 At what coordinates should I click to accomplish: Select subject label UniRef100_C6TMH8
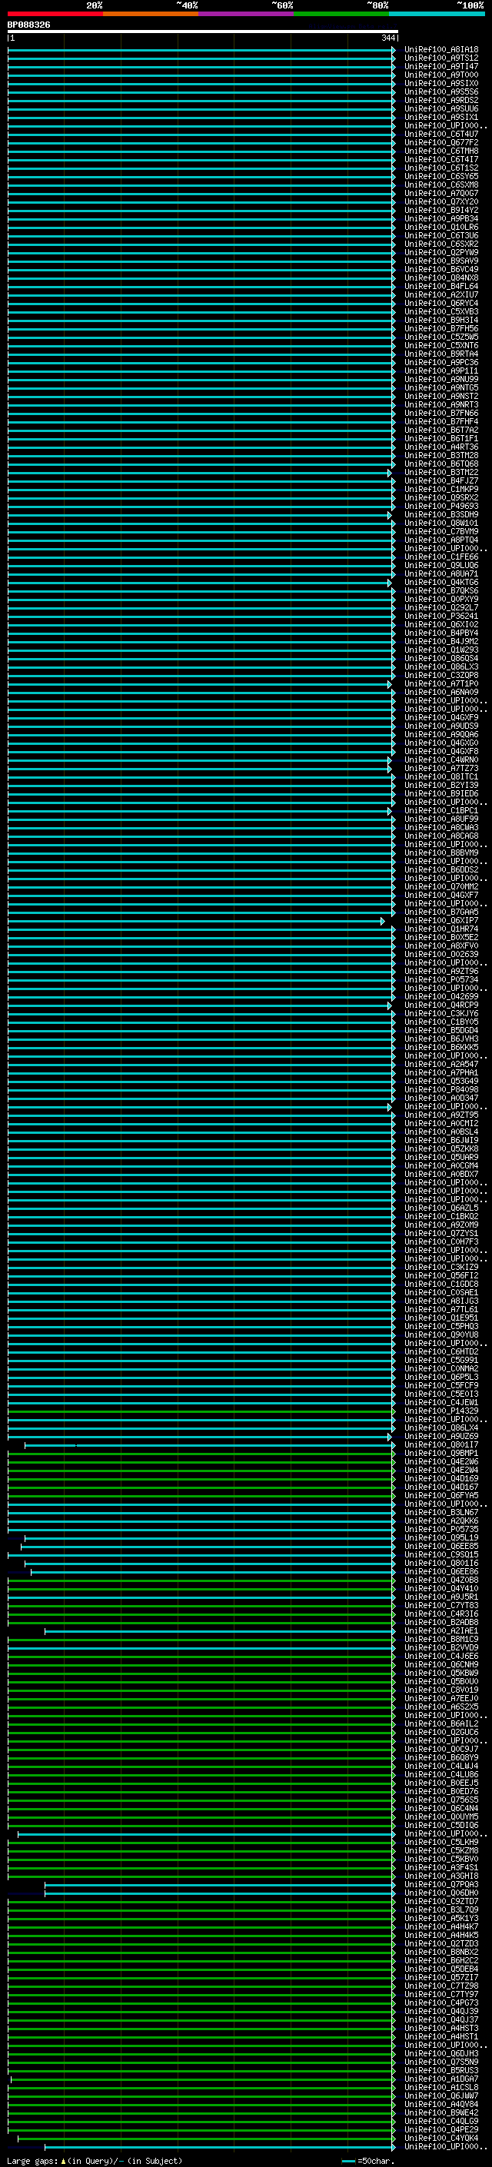[440, 151]
